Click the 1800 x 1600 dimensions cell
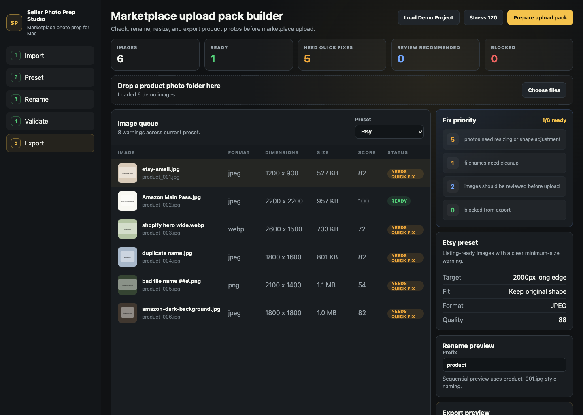The height and width of the screenshot is (415, 583). [283, 257]
